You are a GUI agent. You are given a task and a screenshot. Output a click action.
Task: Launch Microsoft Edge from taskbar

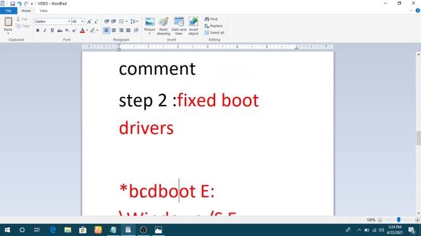53,230
